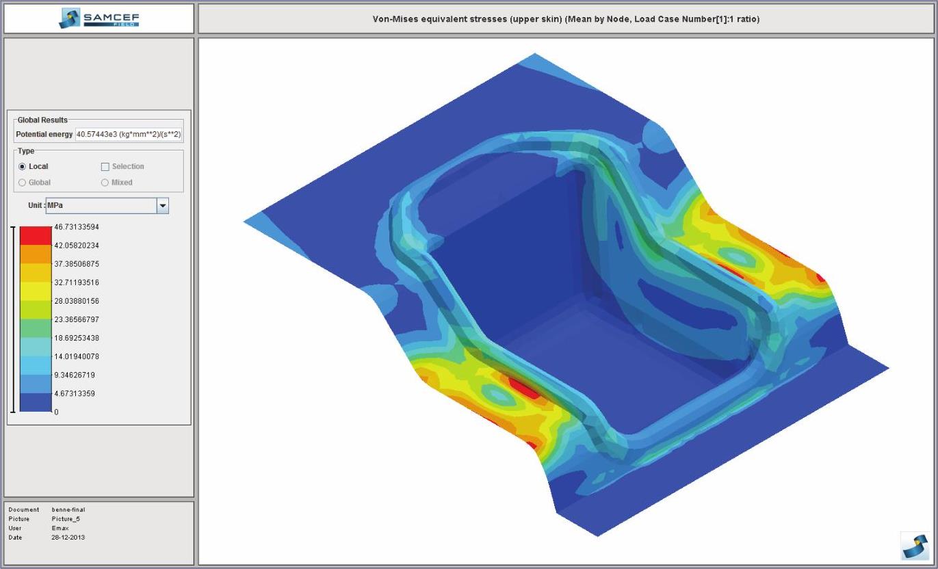
Task: Pick the Mixed radio button
Action: click(x=105, y=183)
